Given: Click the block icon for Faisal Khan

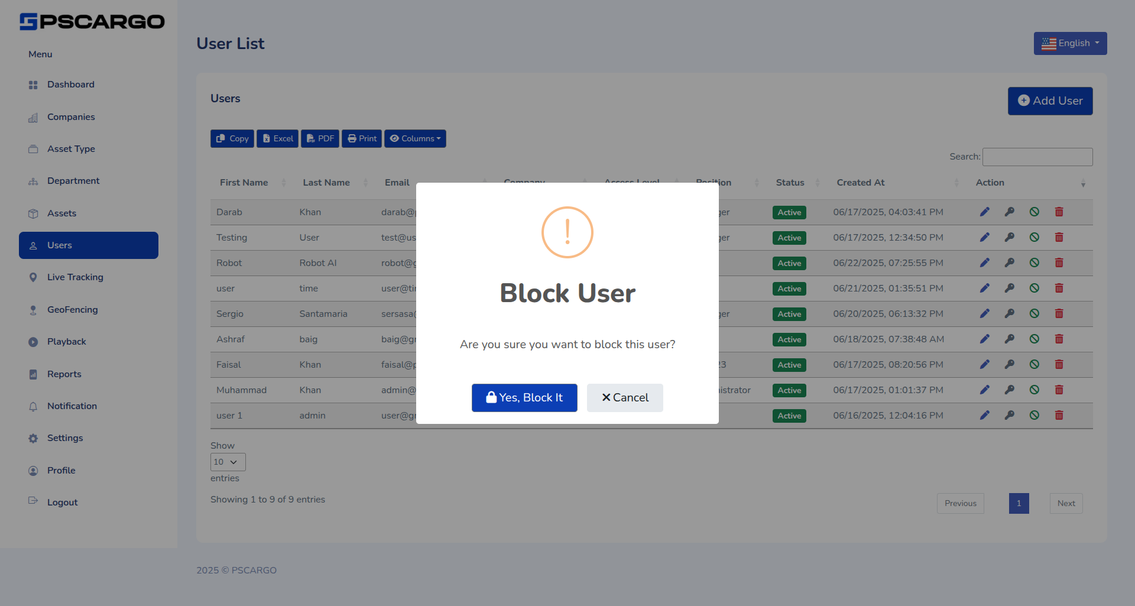Looking at the screenshot, I should (x=1035, y=364).
